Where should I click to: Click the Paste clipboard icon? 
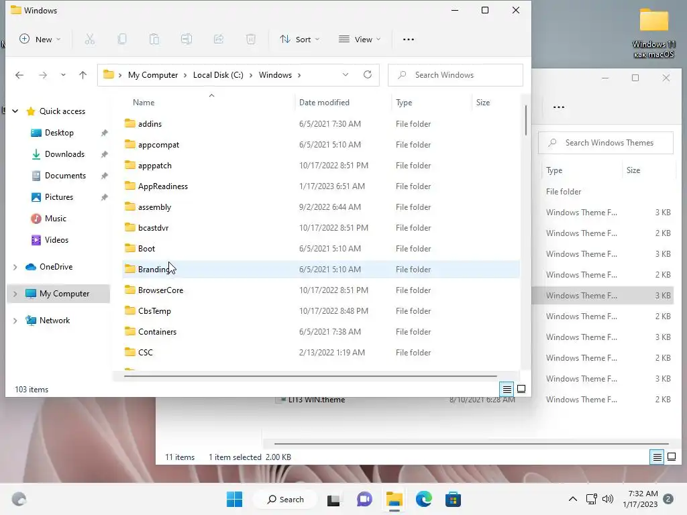click(154, 40)
